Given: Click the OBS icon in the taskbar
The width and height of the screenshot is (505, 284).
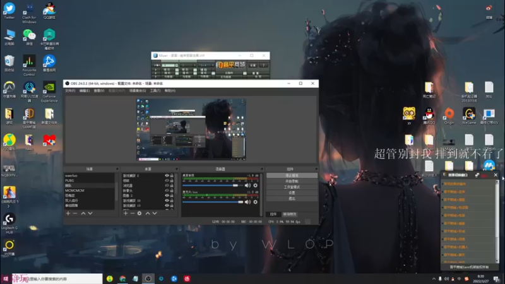Looking at the screenshot, I should point(148,278).
